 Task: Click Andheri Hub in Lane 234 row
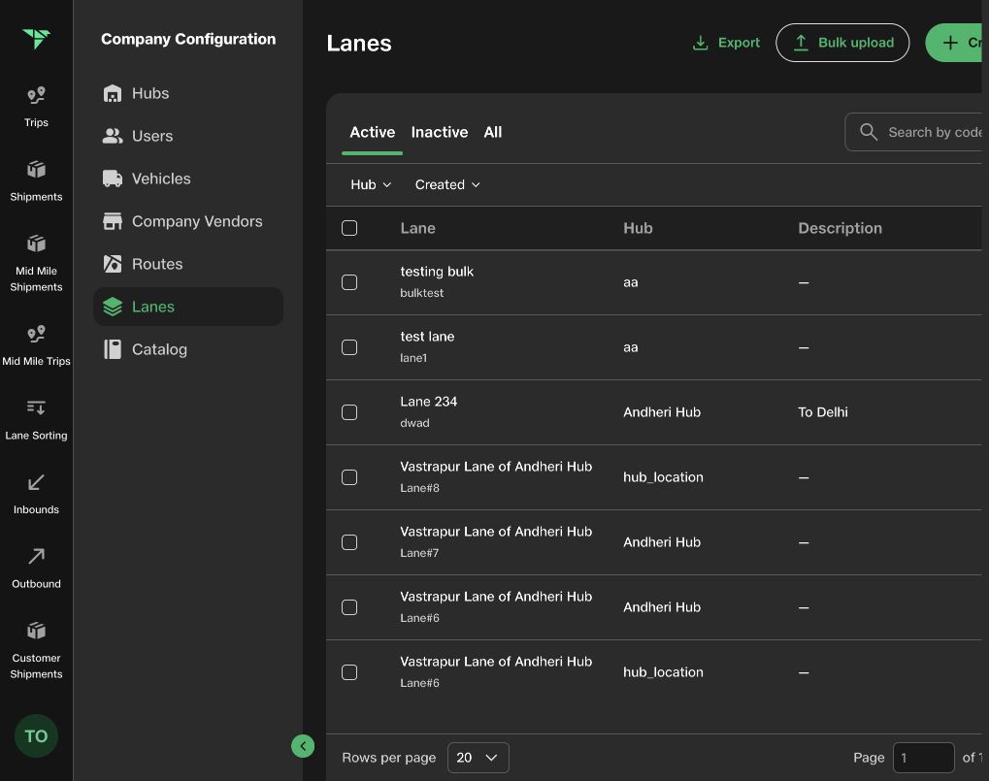coord(662,412)
